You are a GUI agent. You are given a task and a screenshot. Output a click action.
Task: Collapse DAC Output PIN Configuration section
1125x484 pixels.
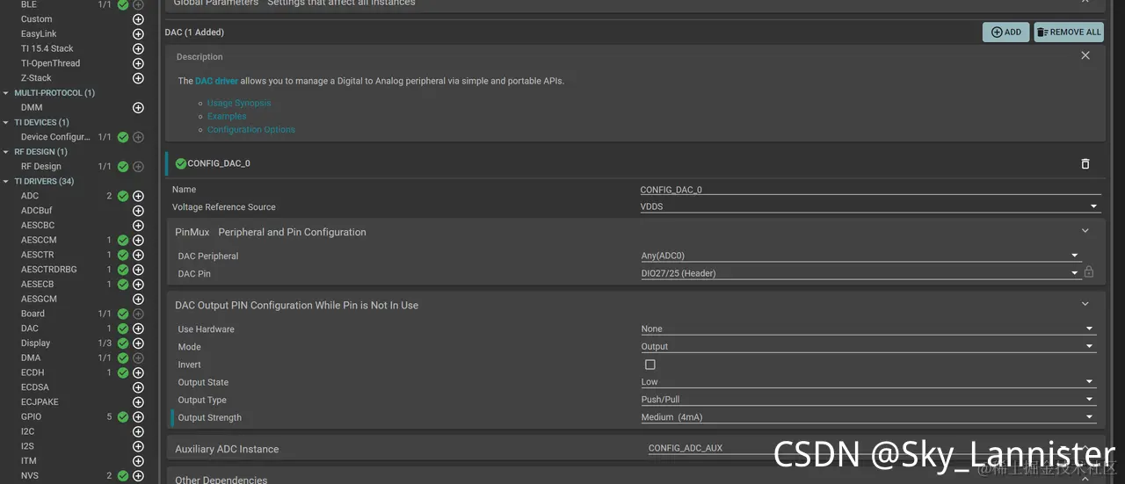click(x=1085, y=304)
